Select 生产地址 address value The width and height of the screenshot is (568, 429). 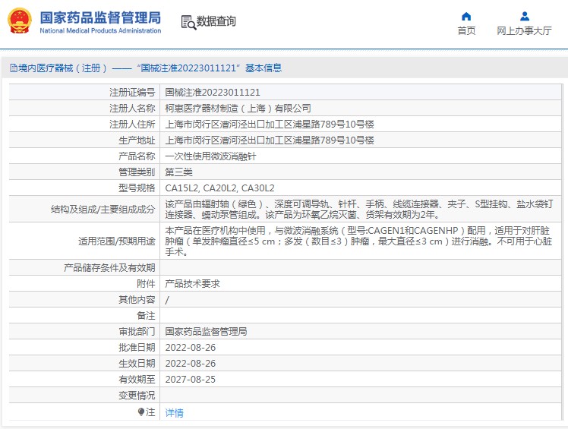(x=270, y=140)
